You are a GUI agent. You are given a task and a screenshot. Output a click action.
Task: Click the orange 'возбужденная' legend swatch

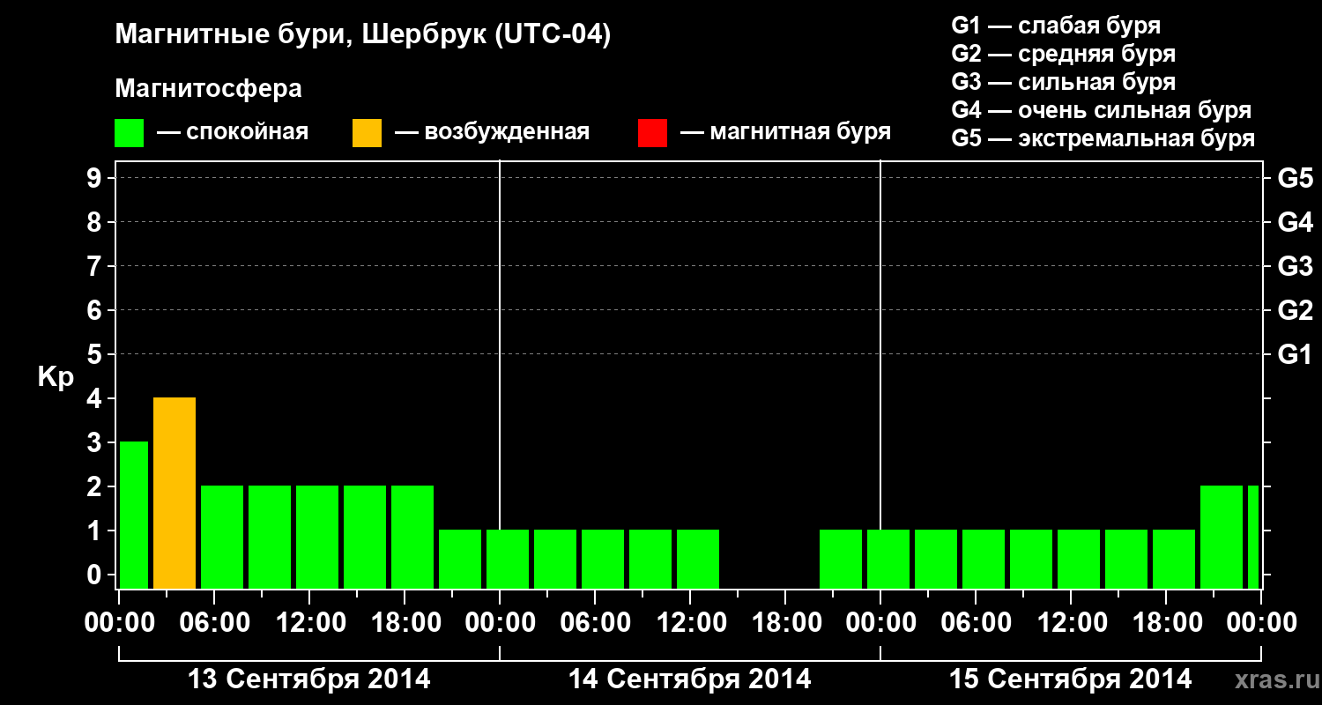tap(368, 133)
